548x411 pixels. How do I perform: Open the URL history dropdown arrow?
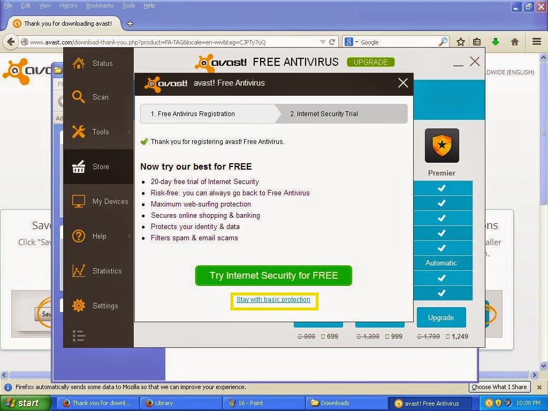(x=323, y=42)
